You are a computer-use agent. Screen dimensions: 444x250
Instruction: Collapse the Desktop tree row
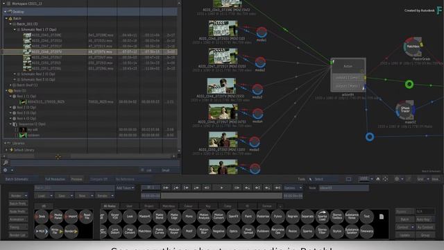5,12
